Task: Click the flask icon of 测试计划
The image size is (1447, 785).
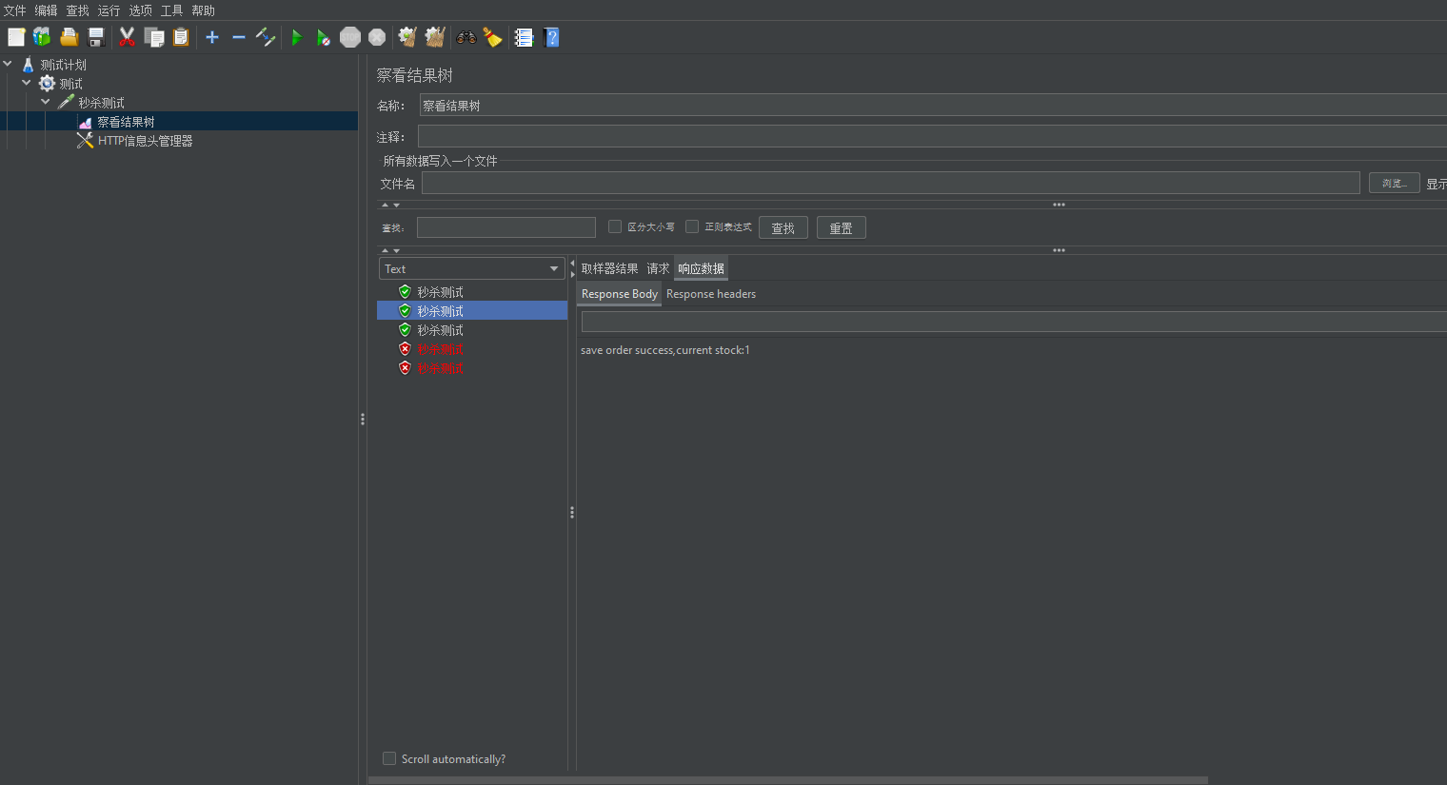Action: click(x=28, y=65)
